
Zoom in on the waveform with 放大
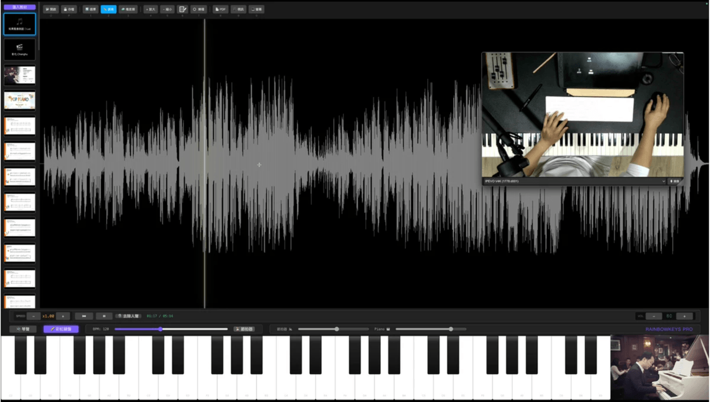click(x=151, y=9)
